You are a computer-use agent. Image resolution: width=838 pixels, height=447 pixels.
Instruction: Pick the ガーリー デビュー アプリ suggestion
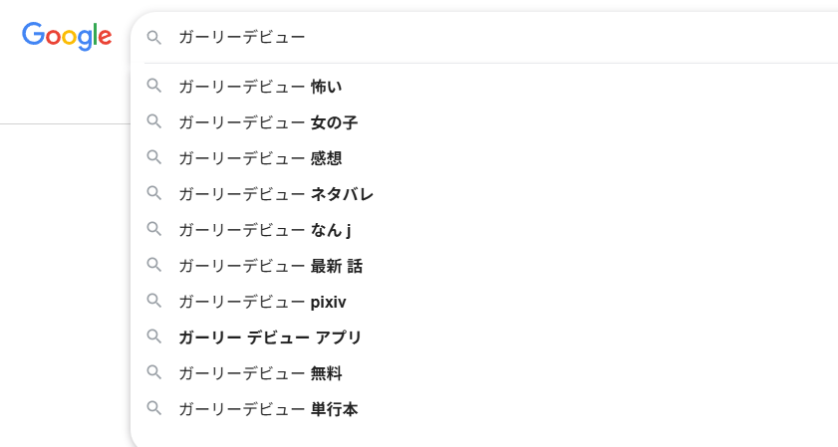click(270, 337)
